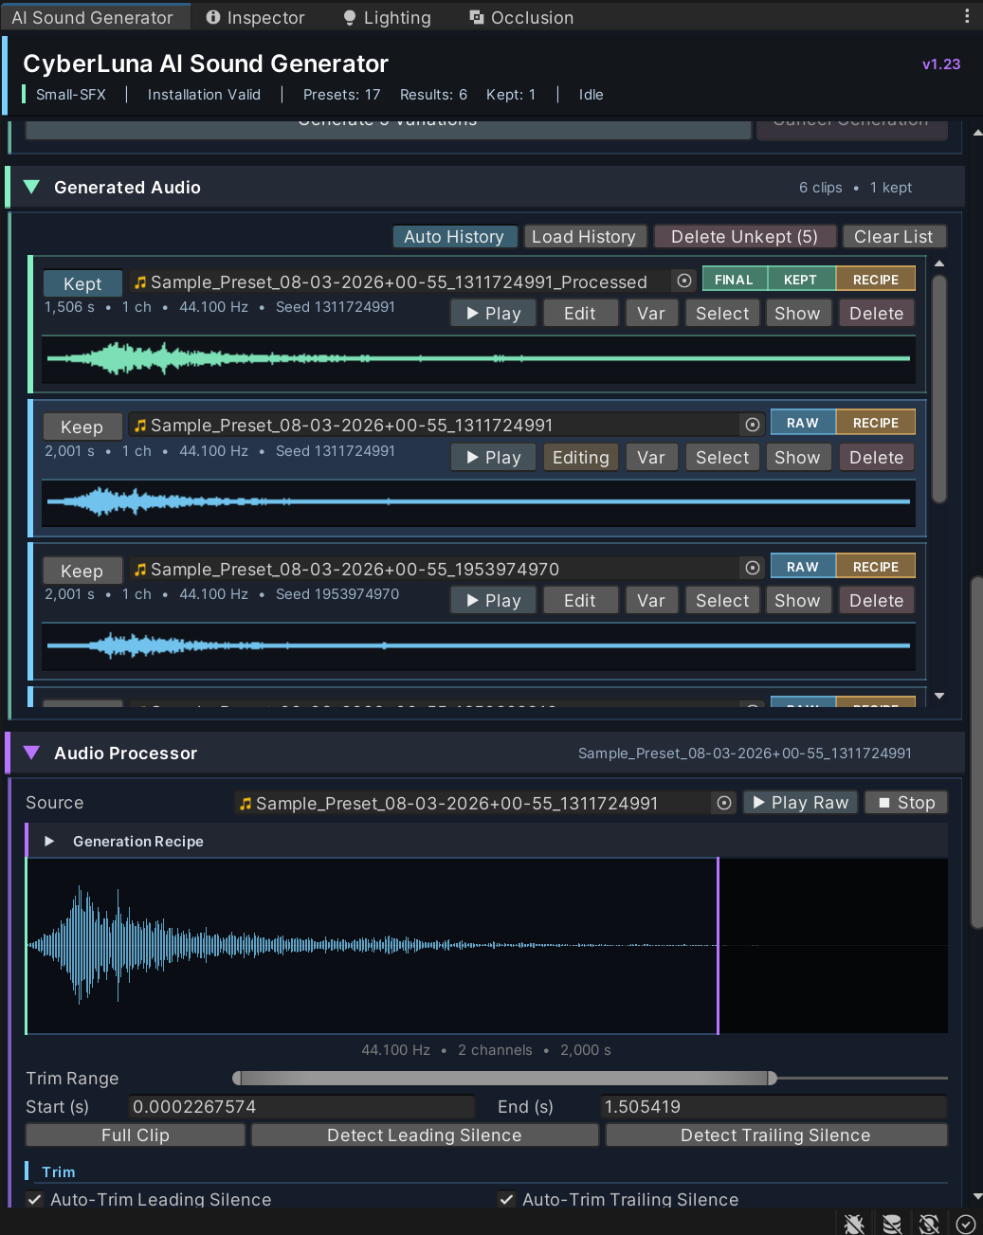The width and height of the screenshot is (983, 1235).
Task: Delete clip 1953974970
Action: coord(877,600)
